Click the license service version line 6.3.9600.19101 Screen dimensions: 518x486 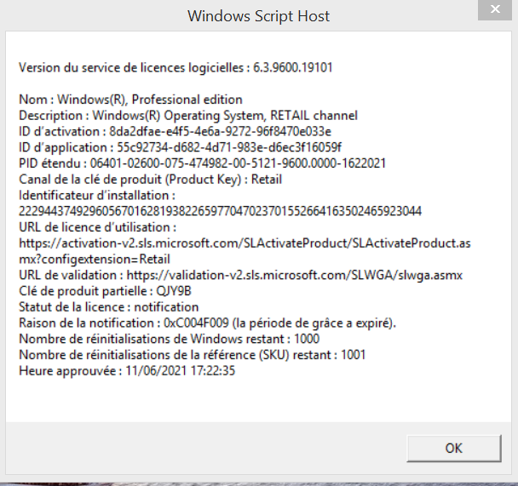coord(176,67)
